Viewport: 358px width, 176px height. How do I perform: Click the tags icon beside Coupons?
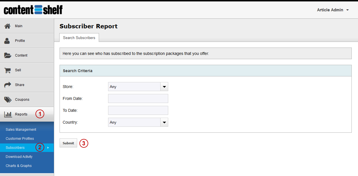pos(8,100)
